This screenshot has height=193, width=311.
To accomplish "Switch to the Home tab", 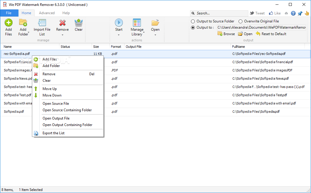I will [26, 13].
